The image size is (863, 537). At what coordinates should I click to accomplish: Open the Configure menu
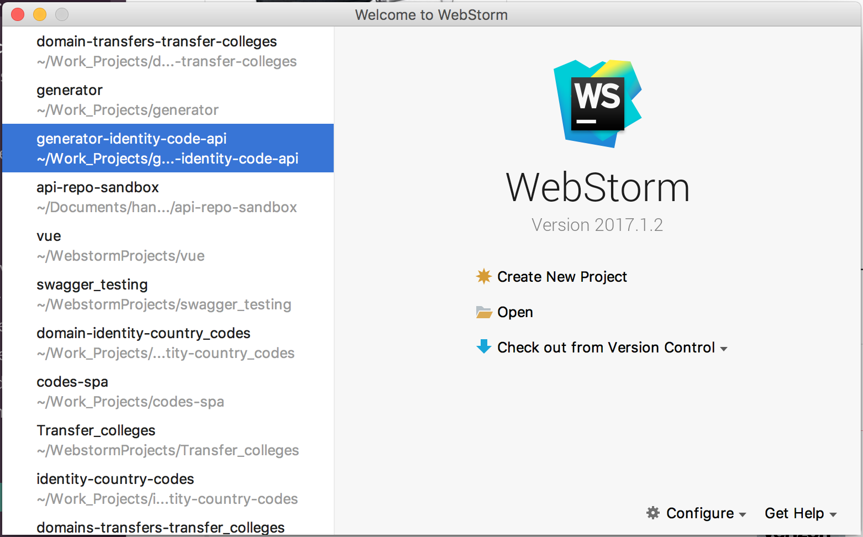[700, 513]
